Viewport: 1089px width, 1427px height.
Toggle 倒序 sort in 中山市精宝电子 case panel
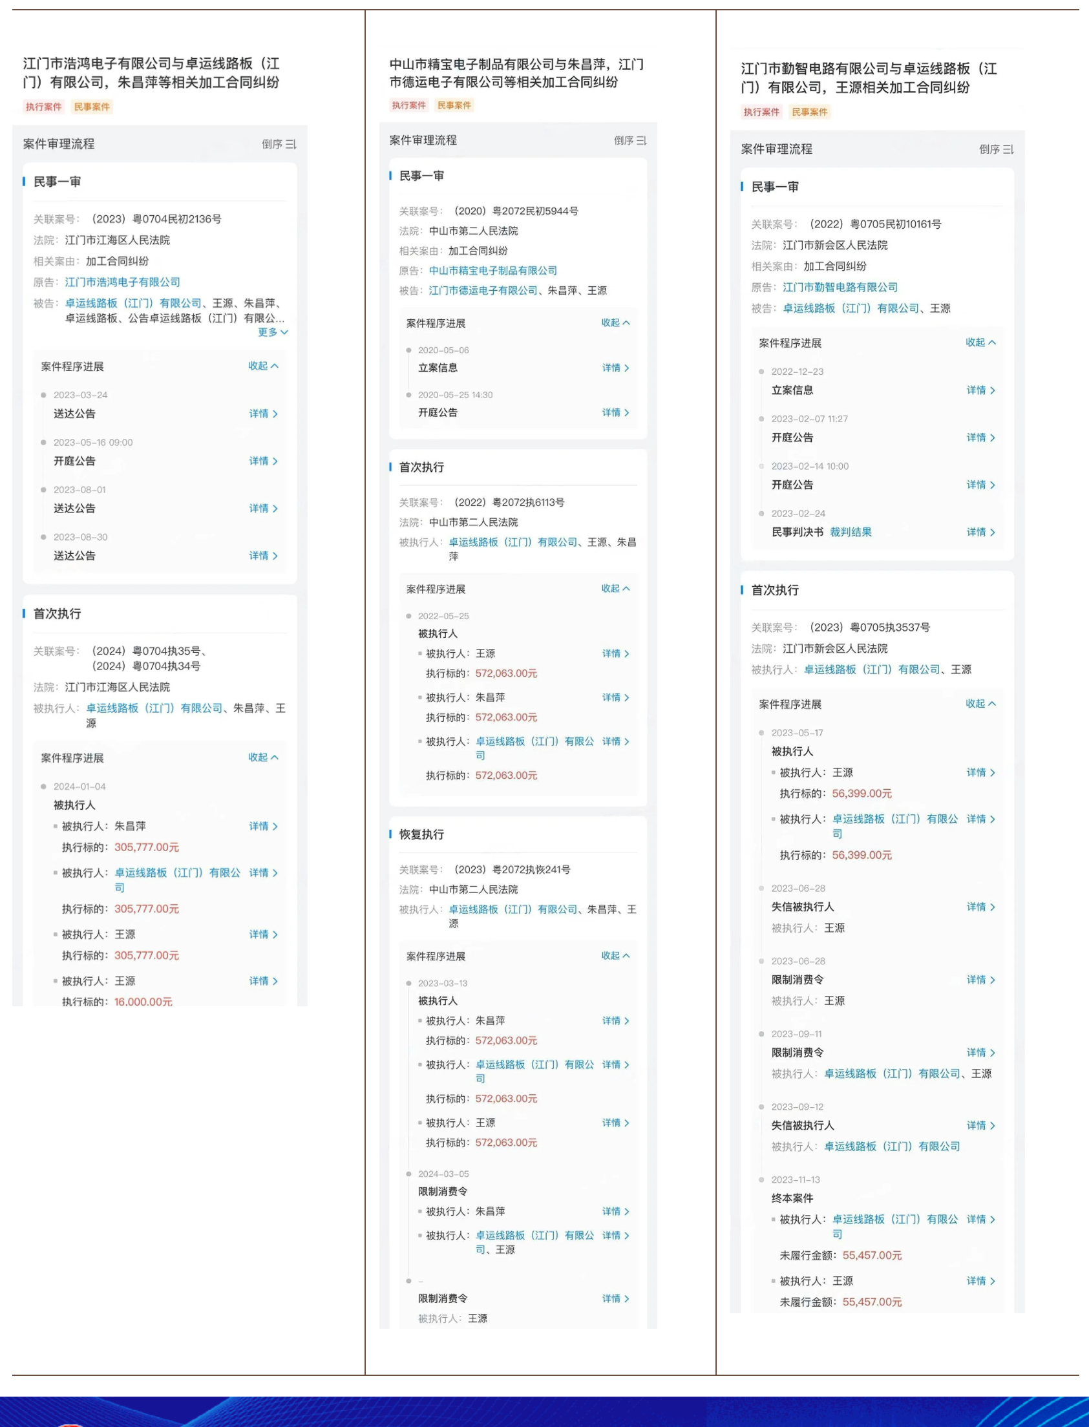pos(630,140)
